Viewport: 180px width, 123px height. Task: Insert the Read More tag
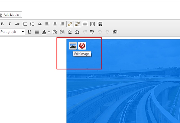click(x=85, y=24)
